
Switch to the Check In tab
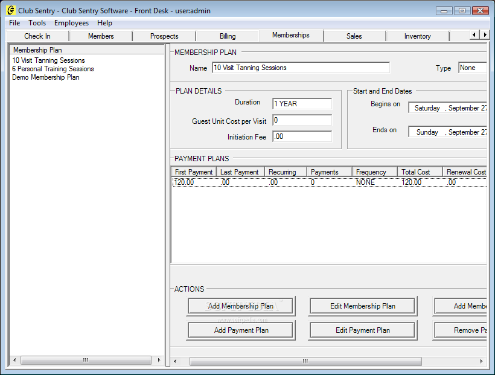pos(36,36)
